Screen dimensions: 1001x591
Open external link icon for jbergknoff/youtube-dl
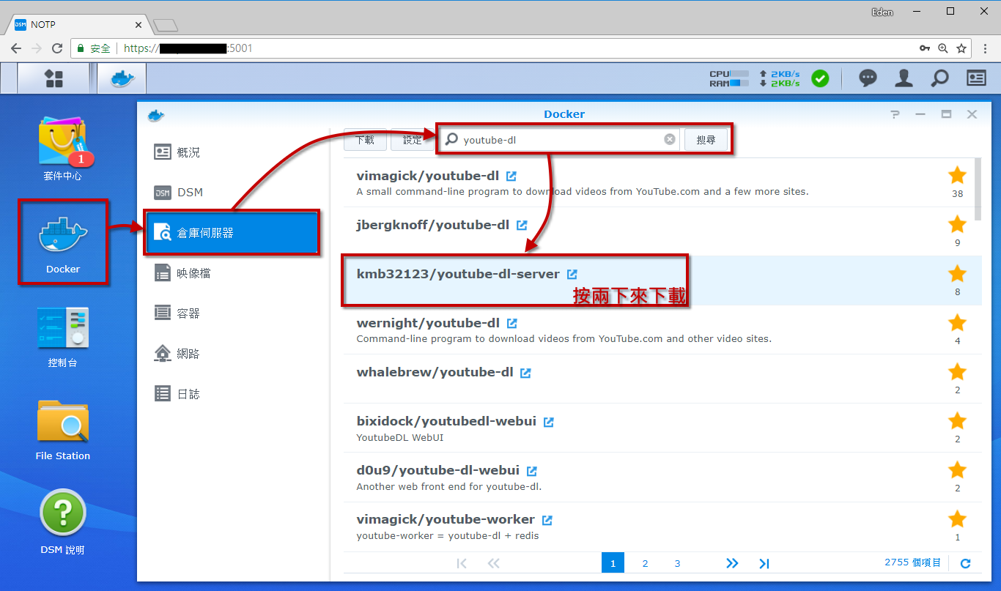click(x=522, y=225)
